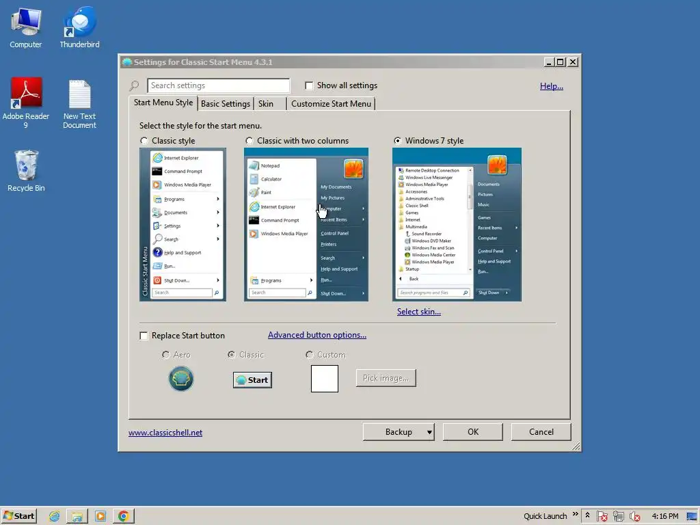This screenshot has width=700, height=525.
Task: Click the Show Desktop icon in the tray
Action: (x=692, y=516)
